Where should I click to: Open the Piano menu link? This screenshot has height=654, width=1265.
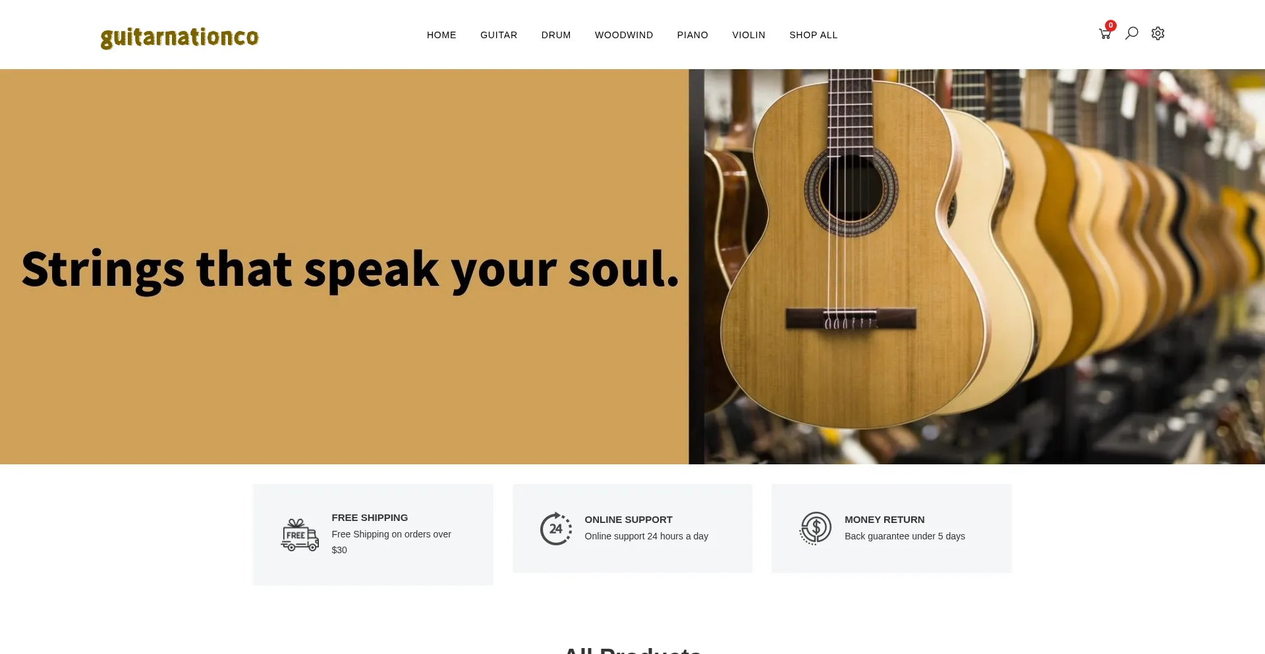692,35
